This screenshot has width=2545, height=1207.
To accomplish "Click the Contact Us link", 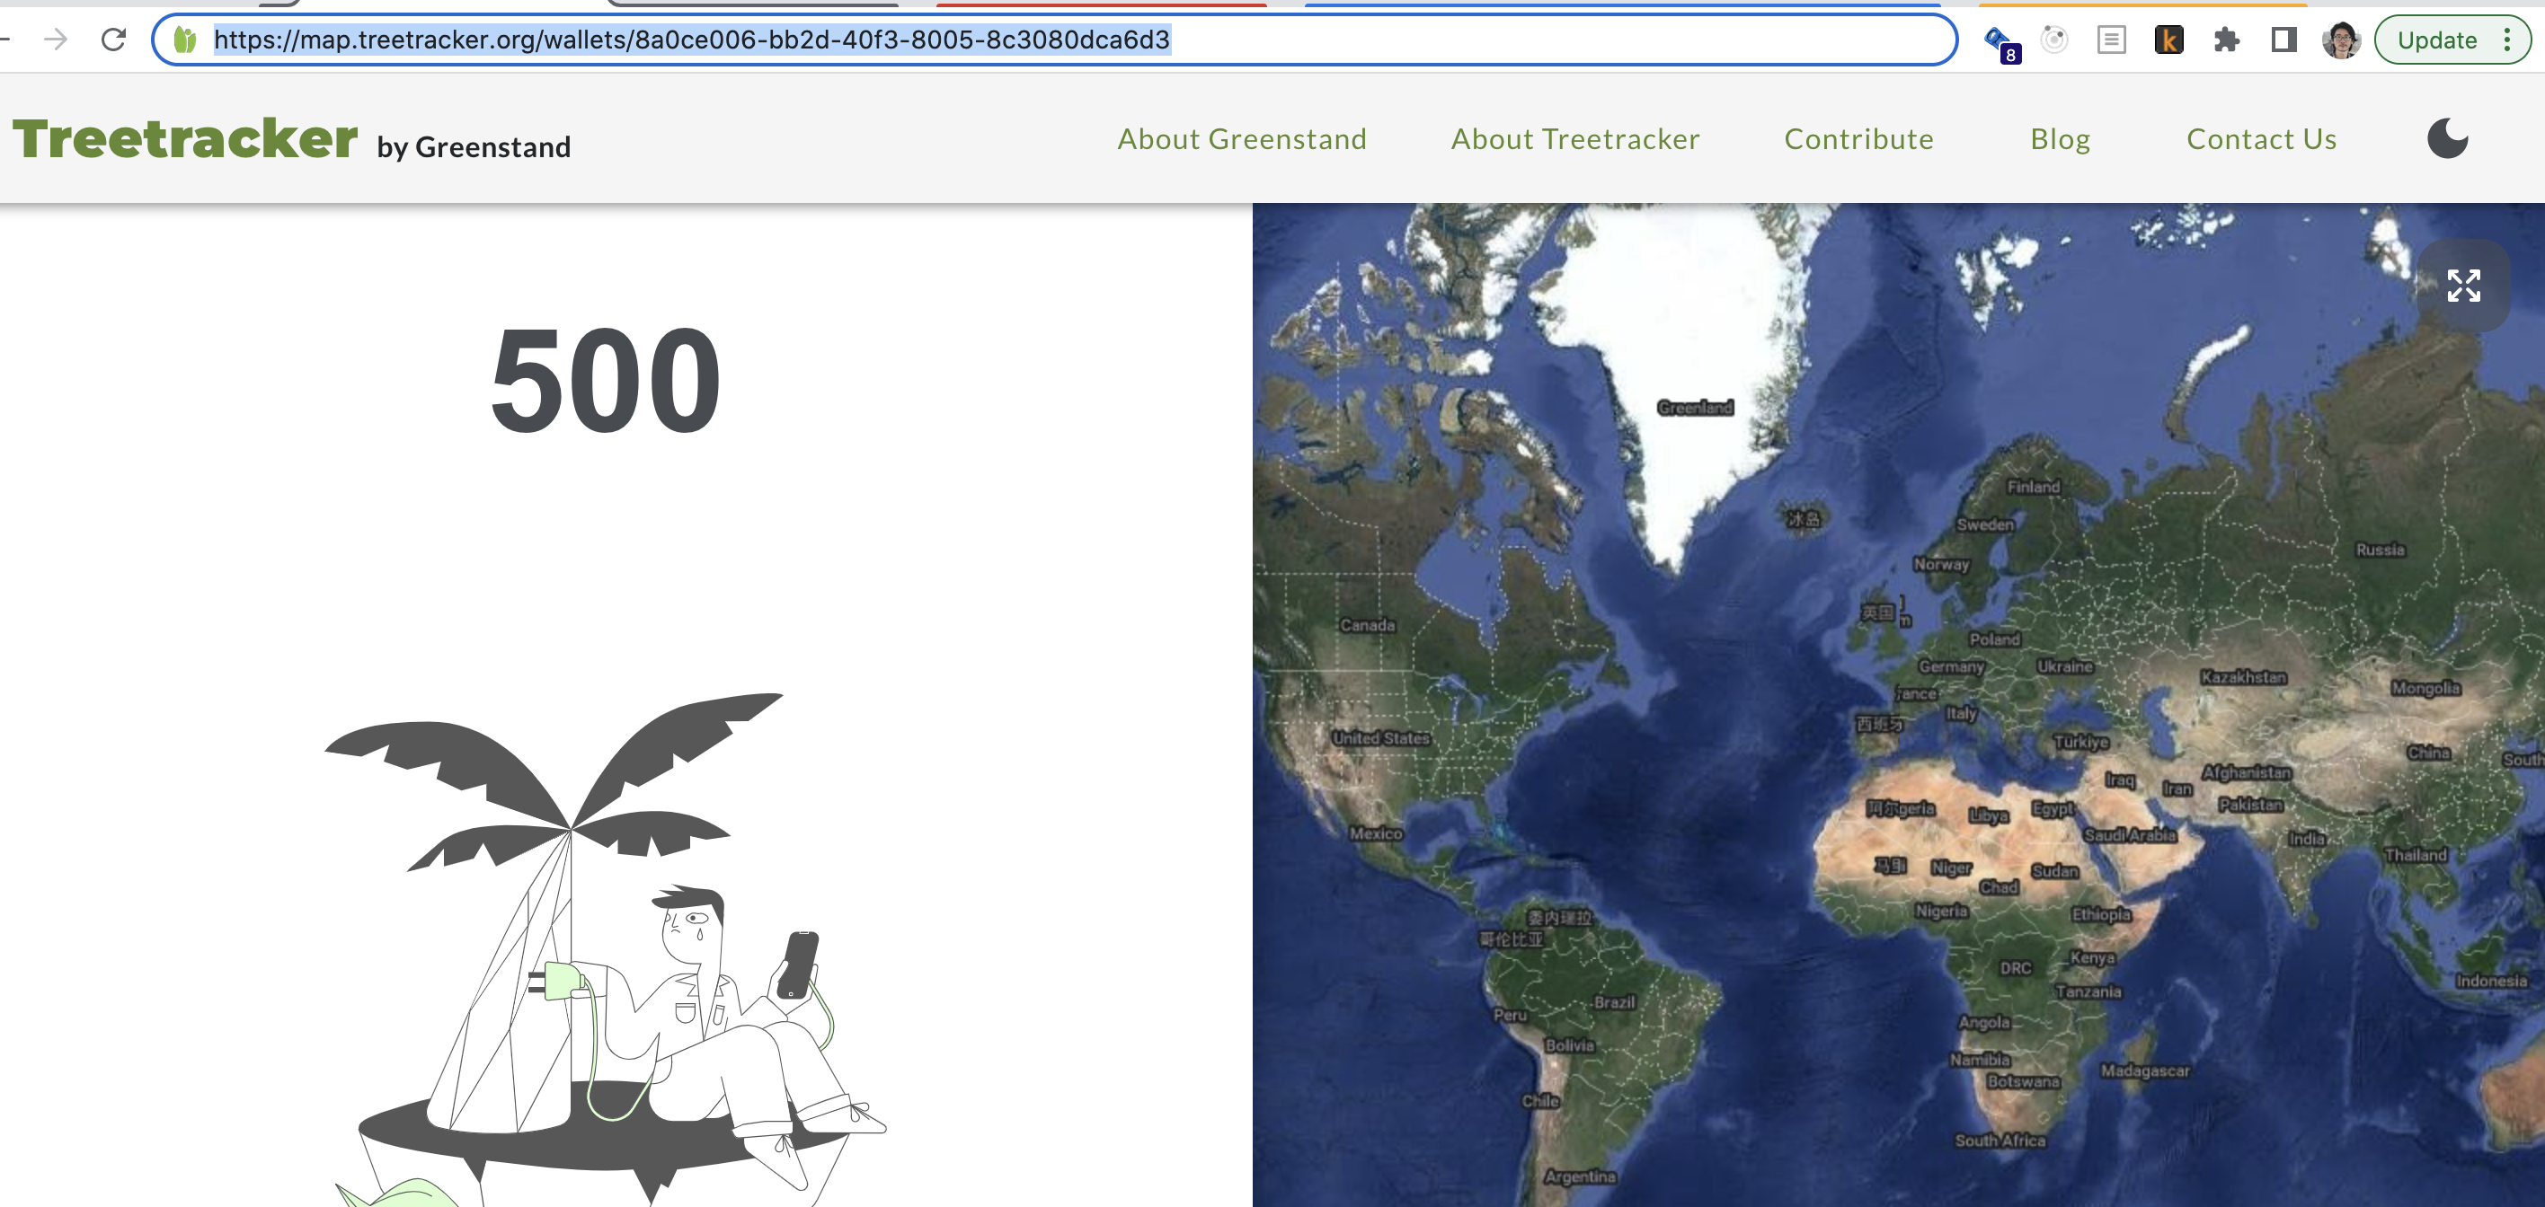I will [x=2261, y=139].
